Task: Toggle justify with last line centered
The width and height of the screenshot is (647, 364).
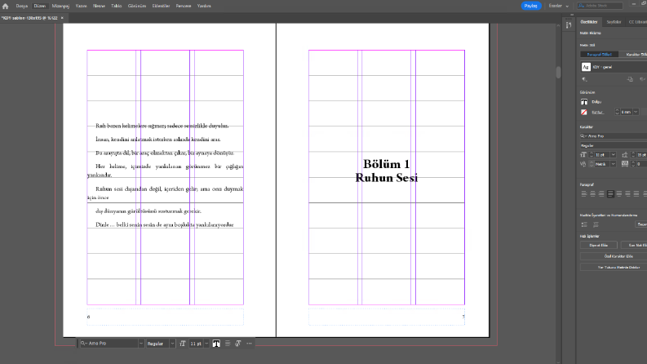Action: pyautogui.click(x=619, y=193)
